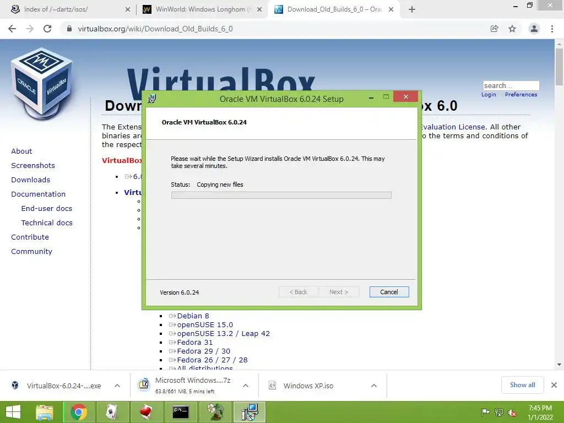The image size is (564, 423).
Task: Expand Windows XP.iso download options chevron
Action: click(374, 386)
